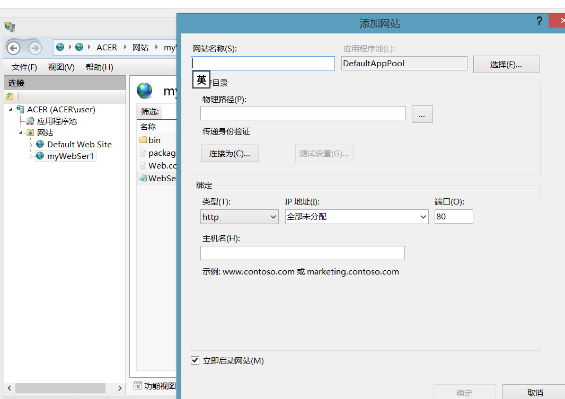Click the browse ... button for physical path
Image resolution: width=565 pixels, height=399 pixels.
pyautogui.click(x=422, y=114)
